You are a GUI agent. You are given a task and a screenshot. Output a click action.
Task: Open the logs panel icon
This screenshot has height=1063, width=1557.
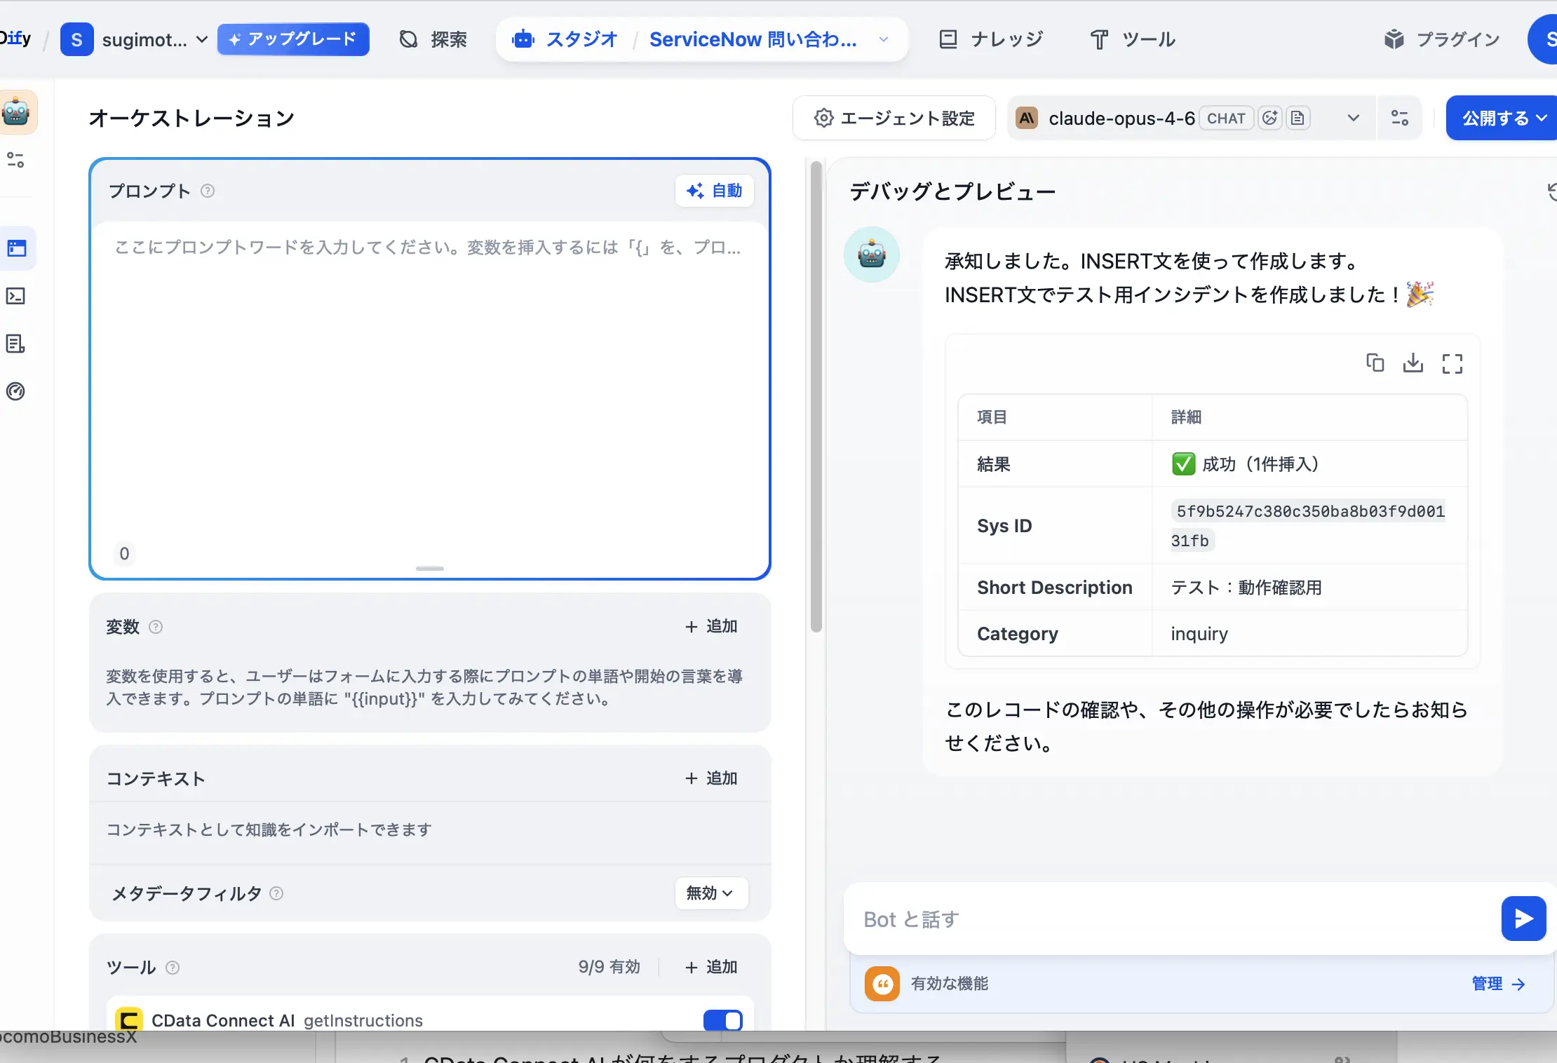(17, 344)
